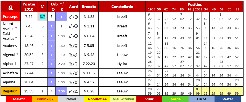Click the Noord-Asellus * star name
The width and height of the screenshot is (246, 102).
click(10, 26)
